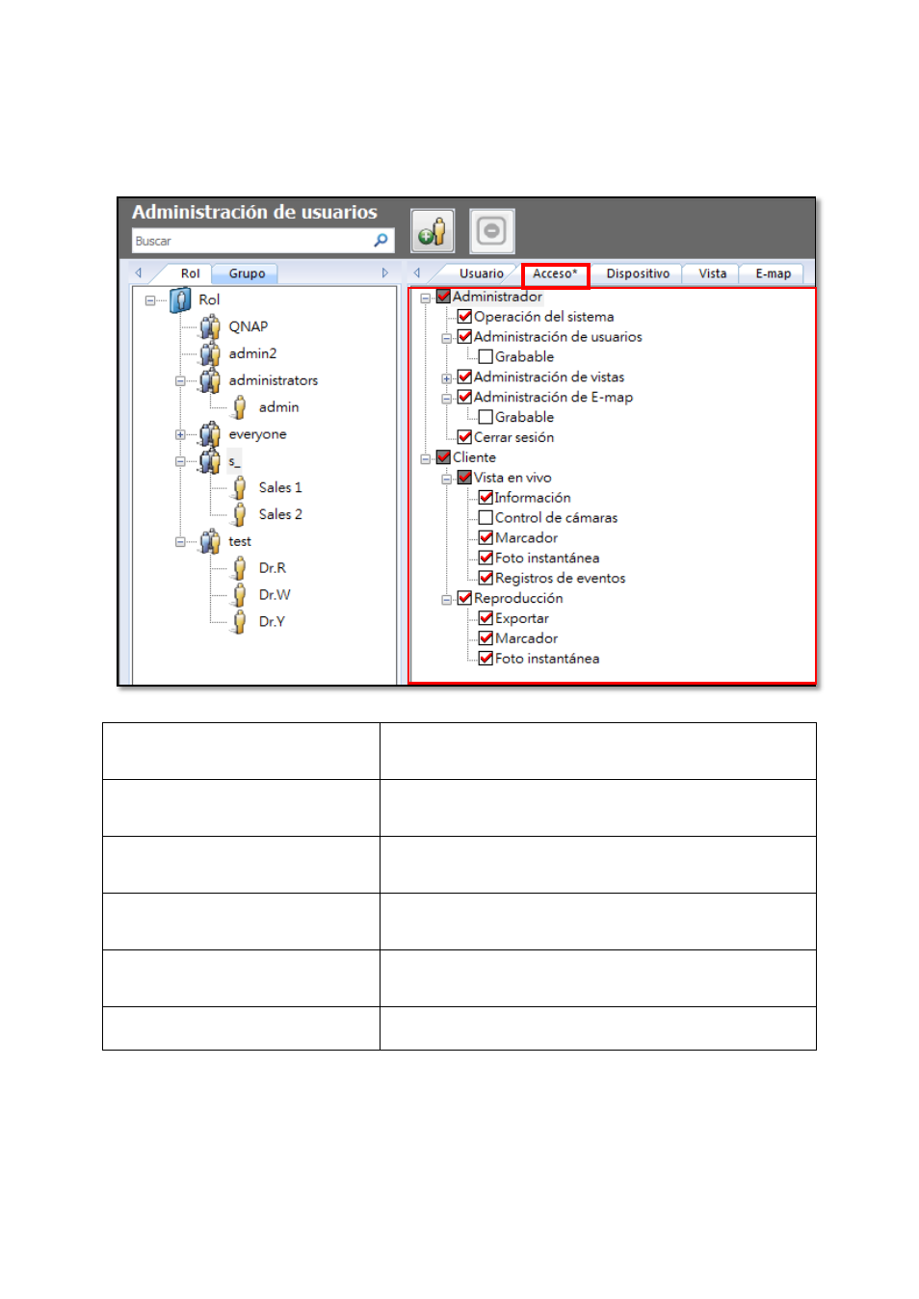The width and height of the screenshot is (919, 1299).
Task: Open the Usuario tab
Action: tap(481, 273)
